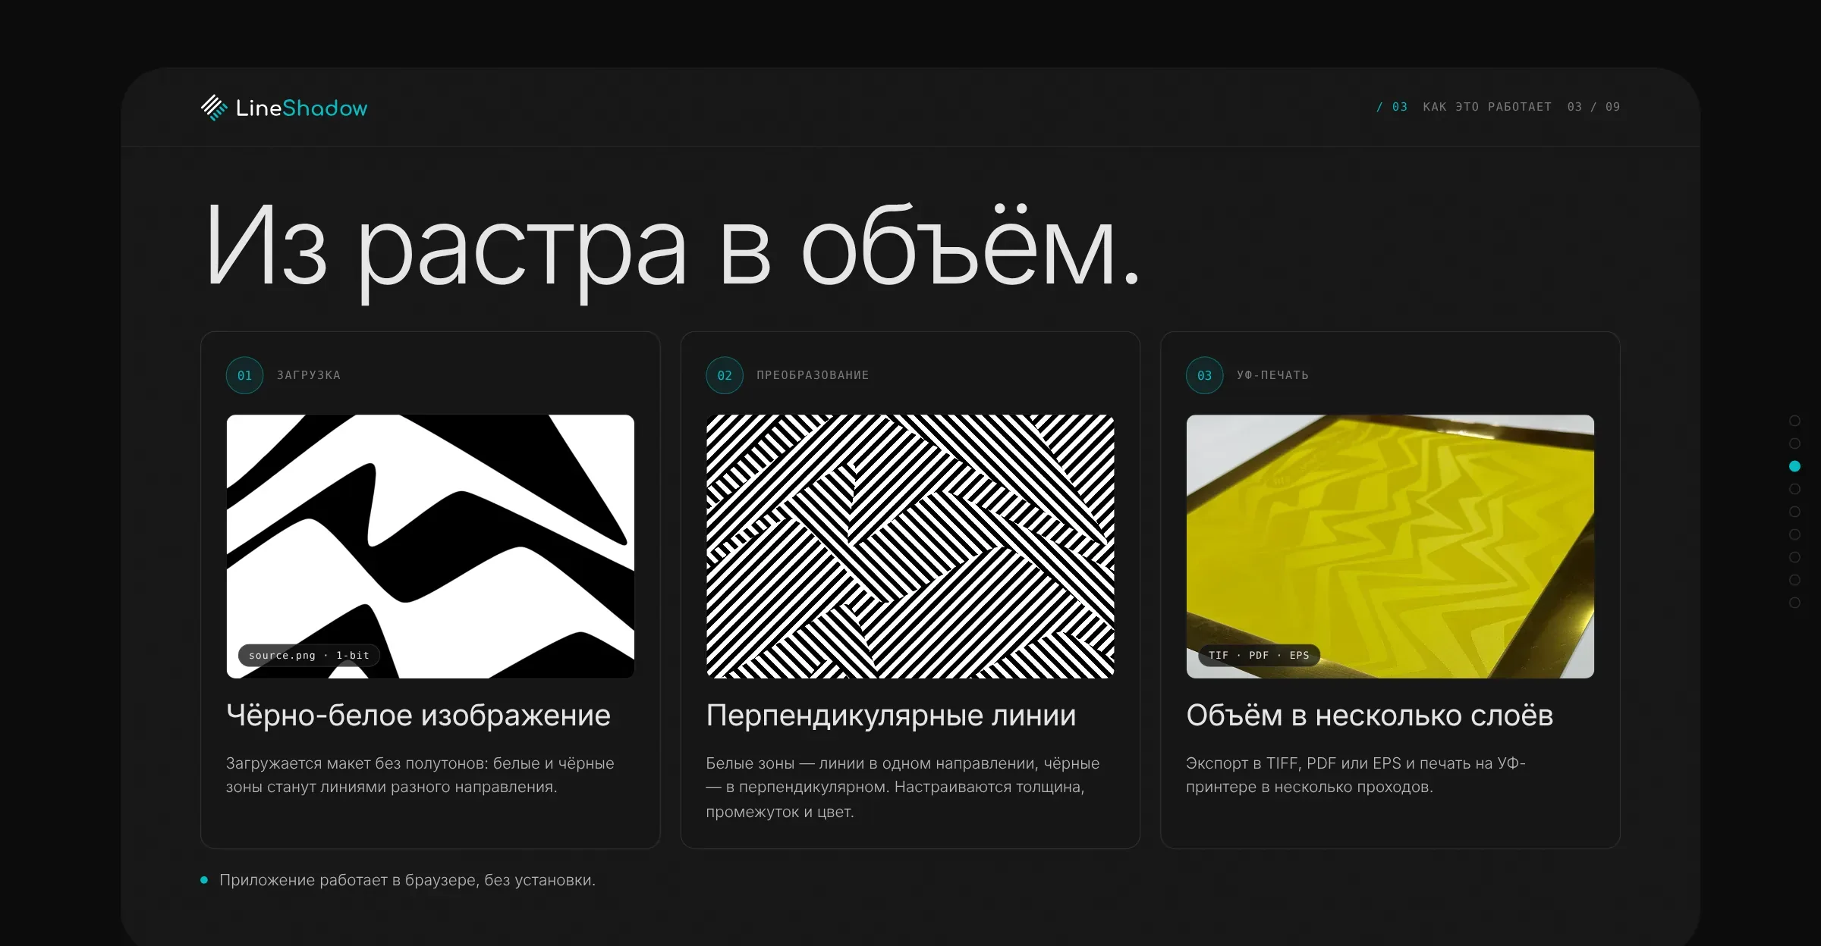The width and height of the screenshot is (1821, 946).
Task: Go to the first slide dot
Action: coord(1794,421)
